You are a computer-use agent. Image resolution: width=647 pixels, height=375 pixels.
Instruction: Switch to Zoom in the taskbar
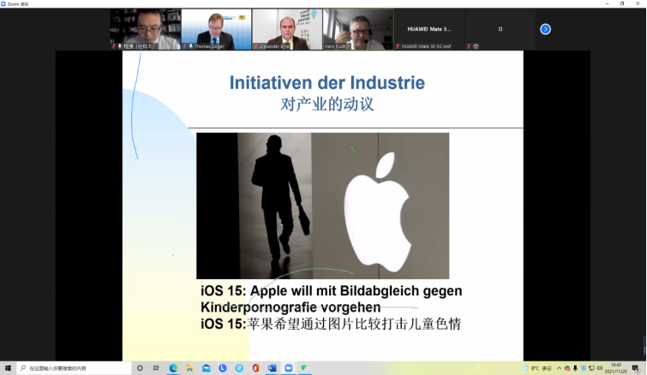[x=289, y=368]
